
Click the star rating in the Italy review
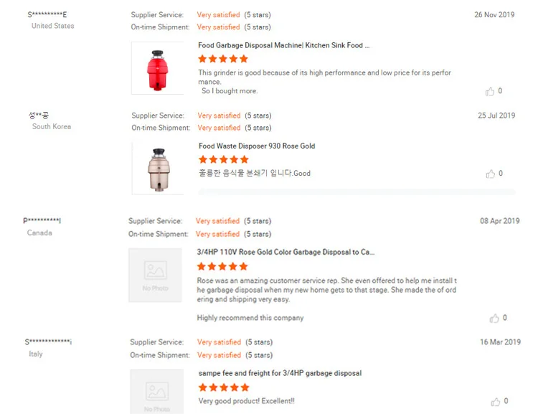pos(223,387)
